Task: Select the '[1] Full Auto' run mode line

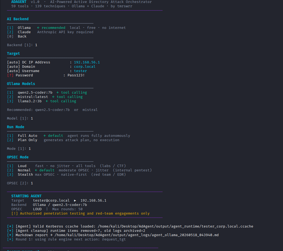Action: pyautogui.click(x=68, y=136)
